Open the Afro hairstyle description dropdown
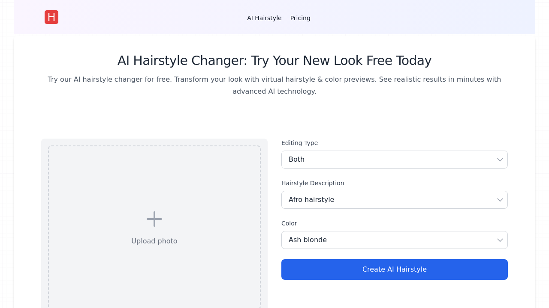 394,200
